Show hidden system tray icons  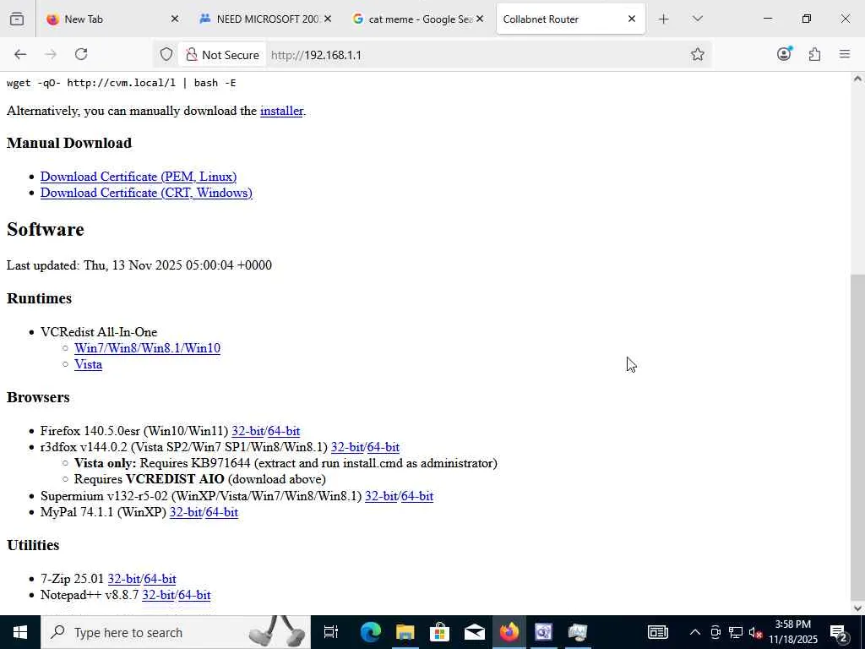695,632
